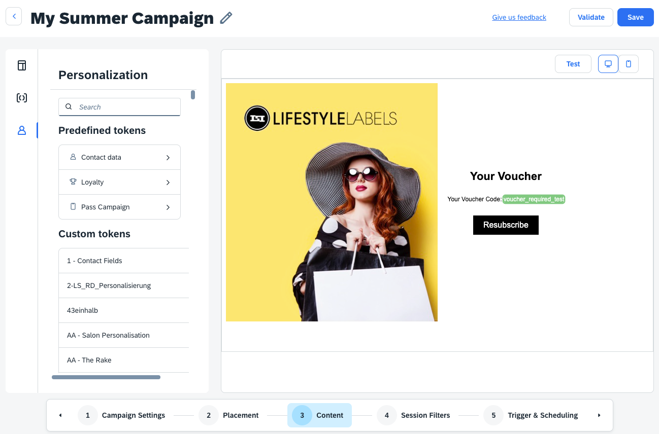Move wizard steps left with arrow

[60, 415]
